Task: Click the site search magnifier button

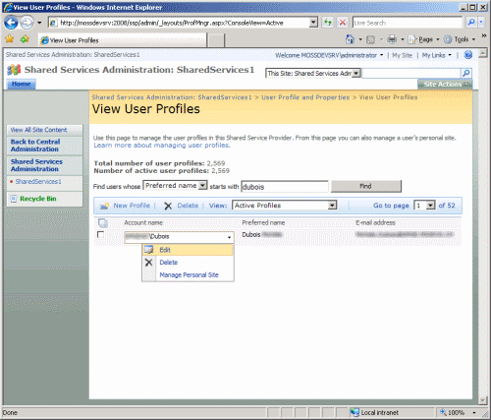Action: tap(466, 73)
